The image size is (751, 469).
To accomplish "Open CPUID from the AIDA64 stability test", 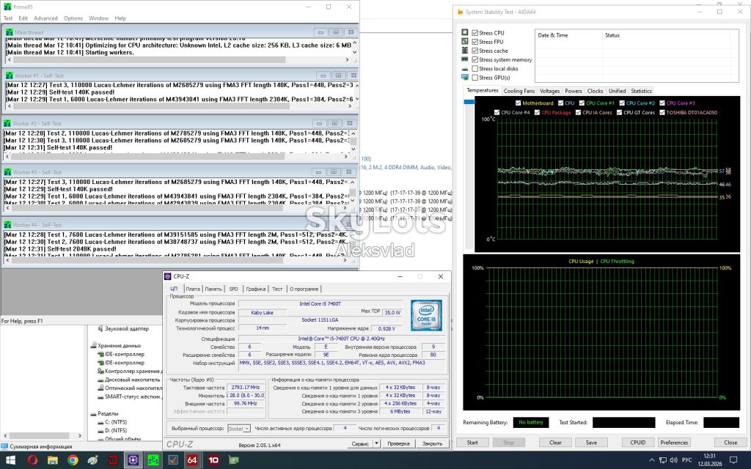I will pyautogui.click(x=637, y=442).
